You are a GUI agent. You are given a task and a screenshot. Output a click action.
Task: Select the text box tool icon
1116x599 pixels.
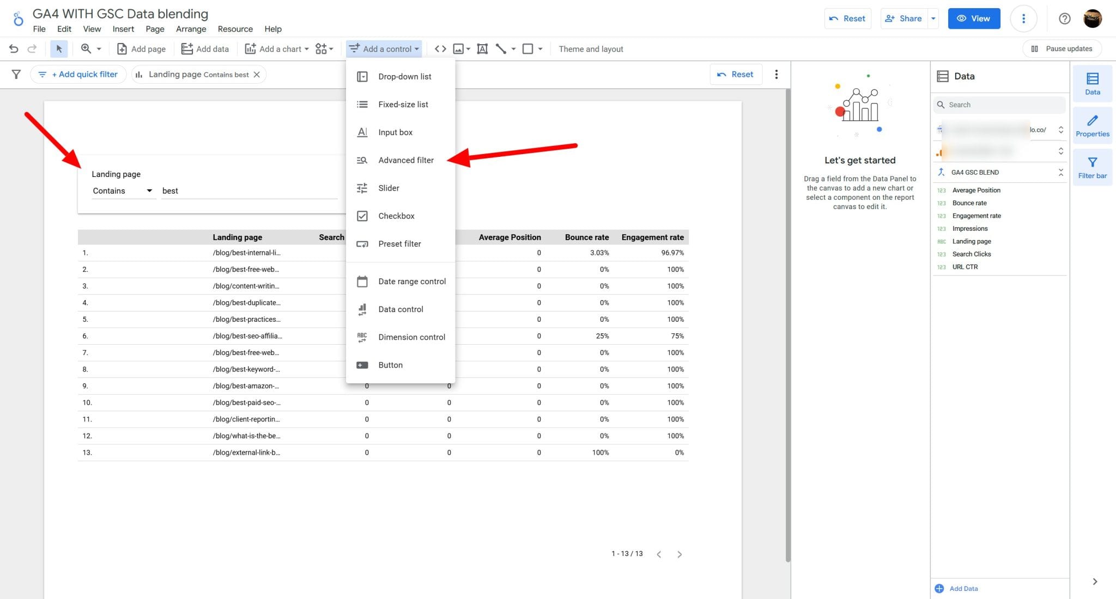point(482,48)
